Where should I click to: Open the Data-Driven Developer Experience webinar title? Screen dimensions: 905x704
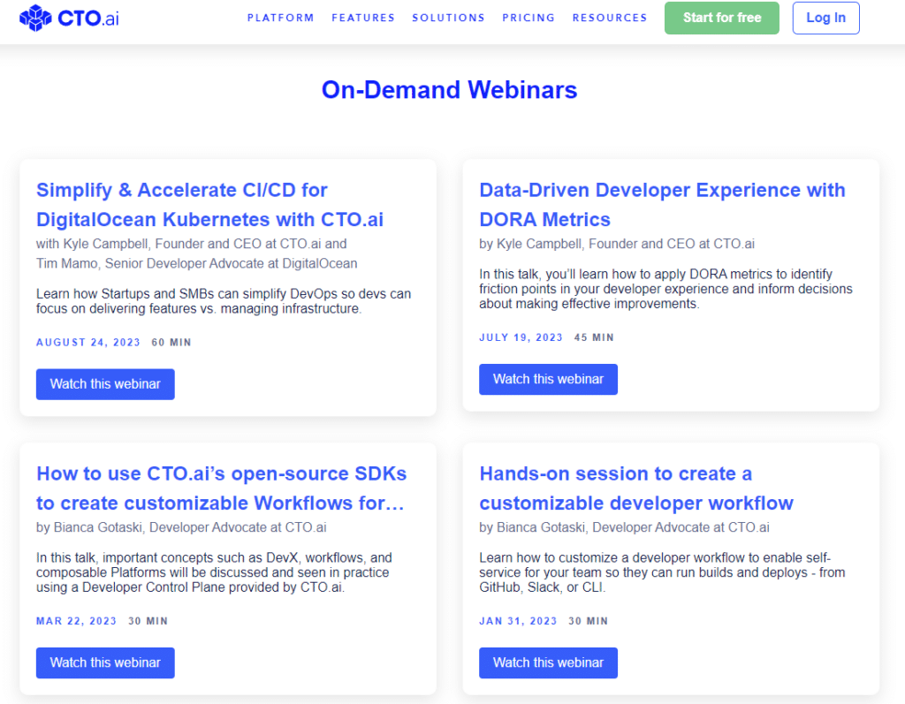coord(662,204)
